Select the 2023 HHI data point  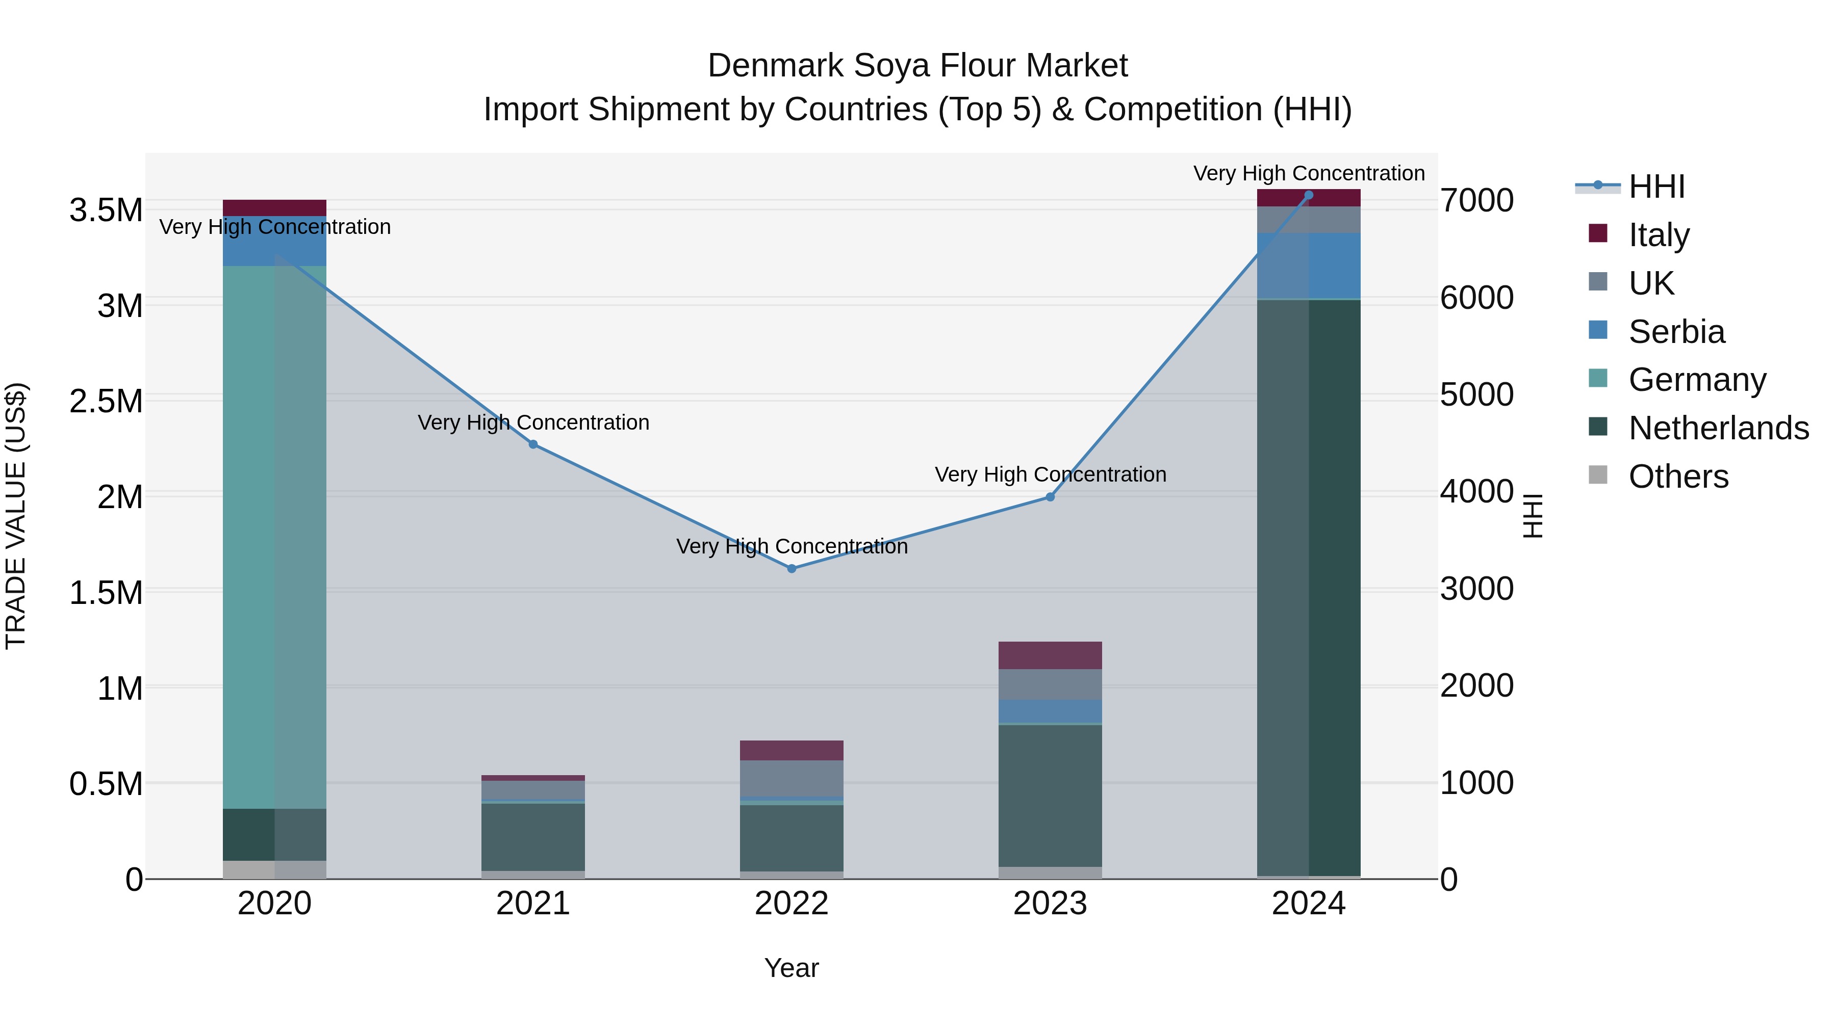tap(1050, 497)
